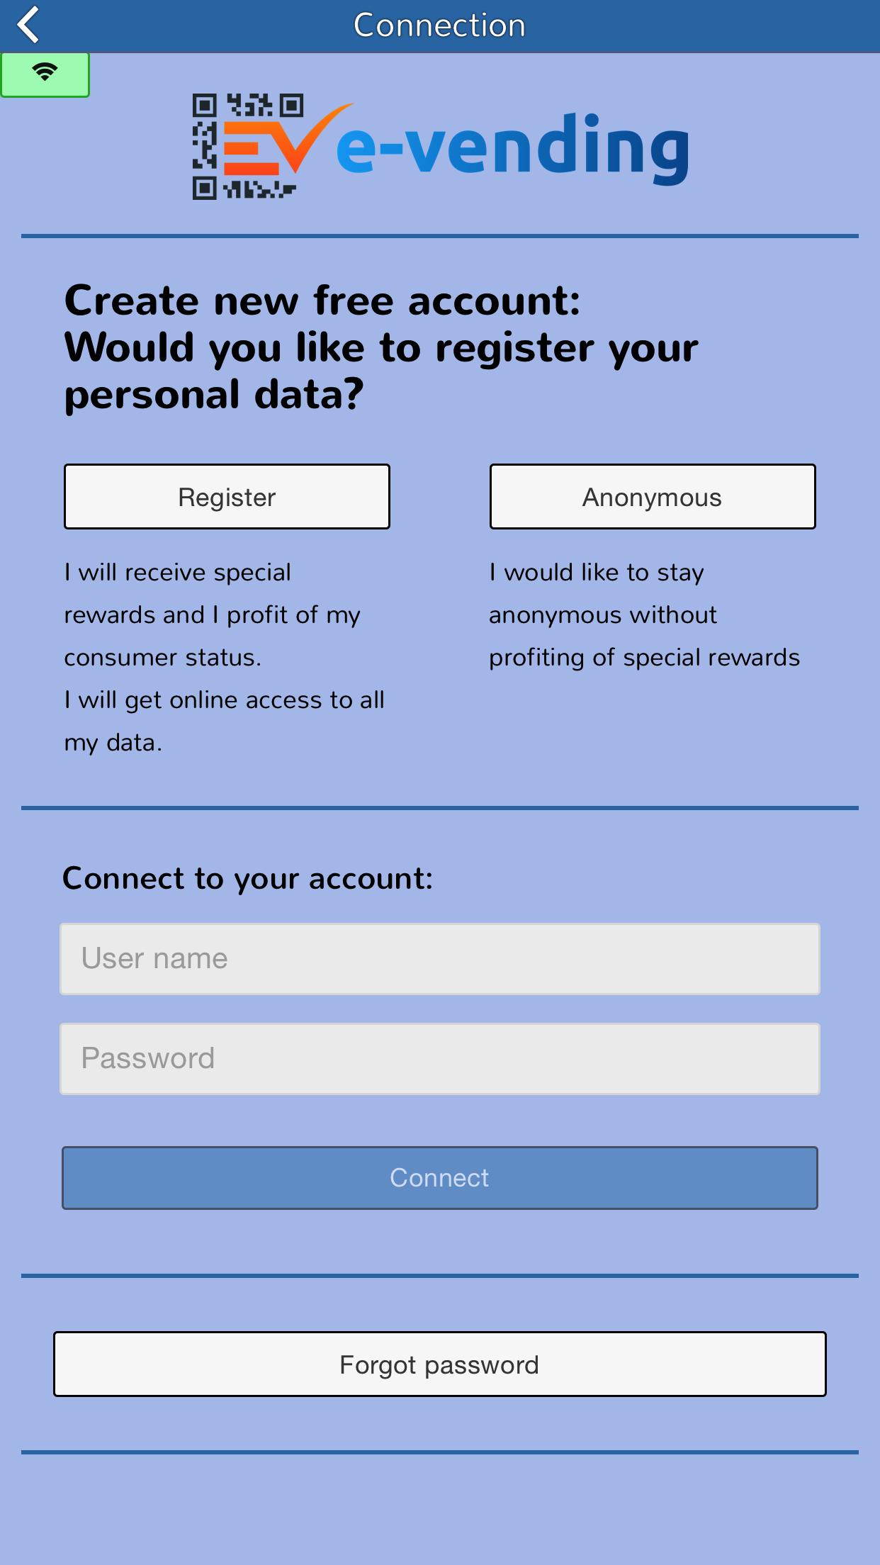Tap 'I will get online access' text
This screenshot has height=1565, width=880.
click(x=224, y=722)
